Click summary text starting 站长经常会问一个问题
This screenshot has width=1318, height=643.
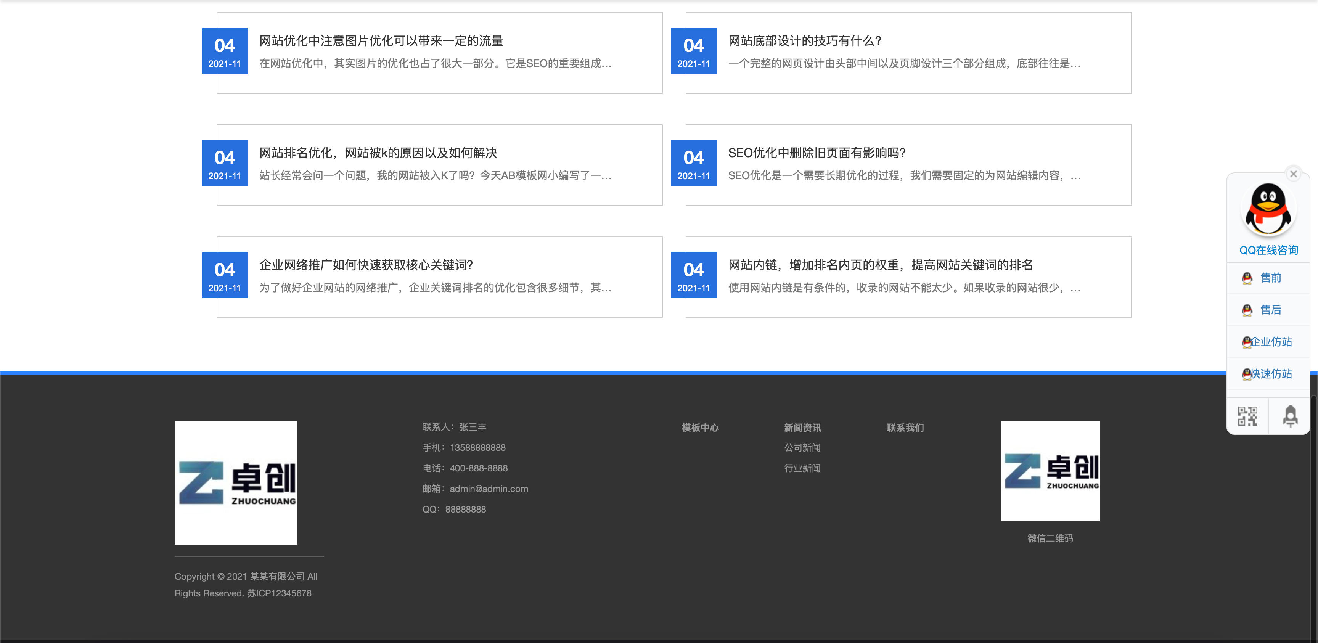pos(436,175)
